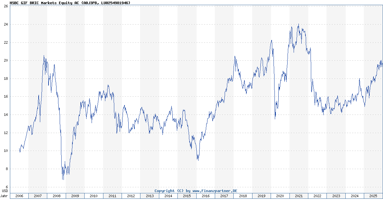Viewport: 383px width, 201px height.
Task: Click the Jahr axis caption
Action: pos(4,196)
